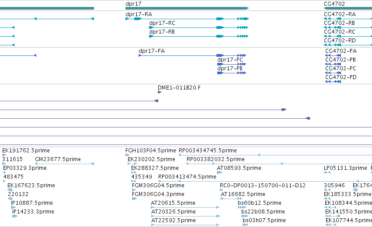Click the dpr17-PA protein label
Viewport: 372px width, 227px height.
(x=152, y=51)
